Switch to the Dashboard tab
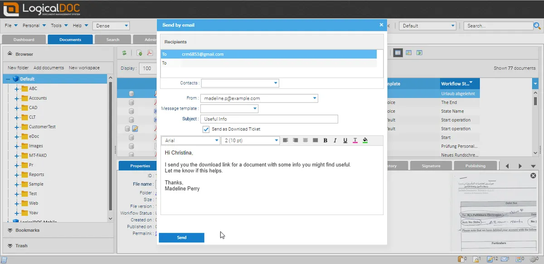This screenshot has height=264, width=544. [24, 39]
